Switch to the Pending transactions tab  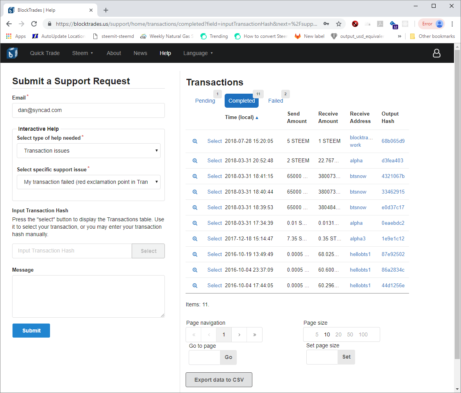tap(205, 101)
